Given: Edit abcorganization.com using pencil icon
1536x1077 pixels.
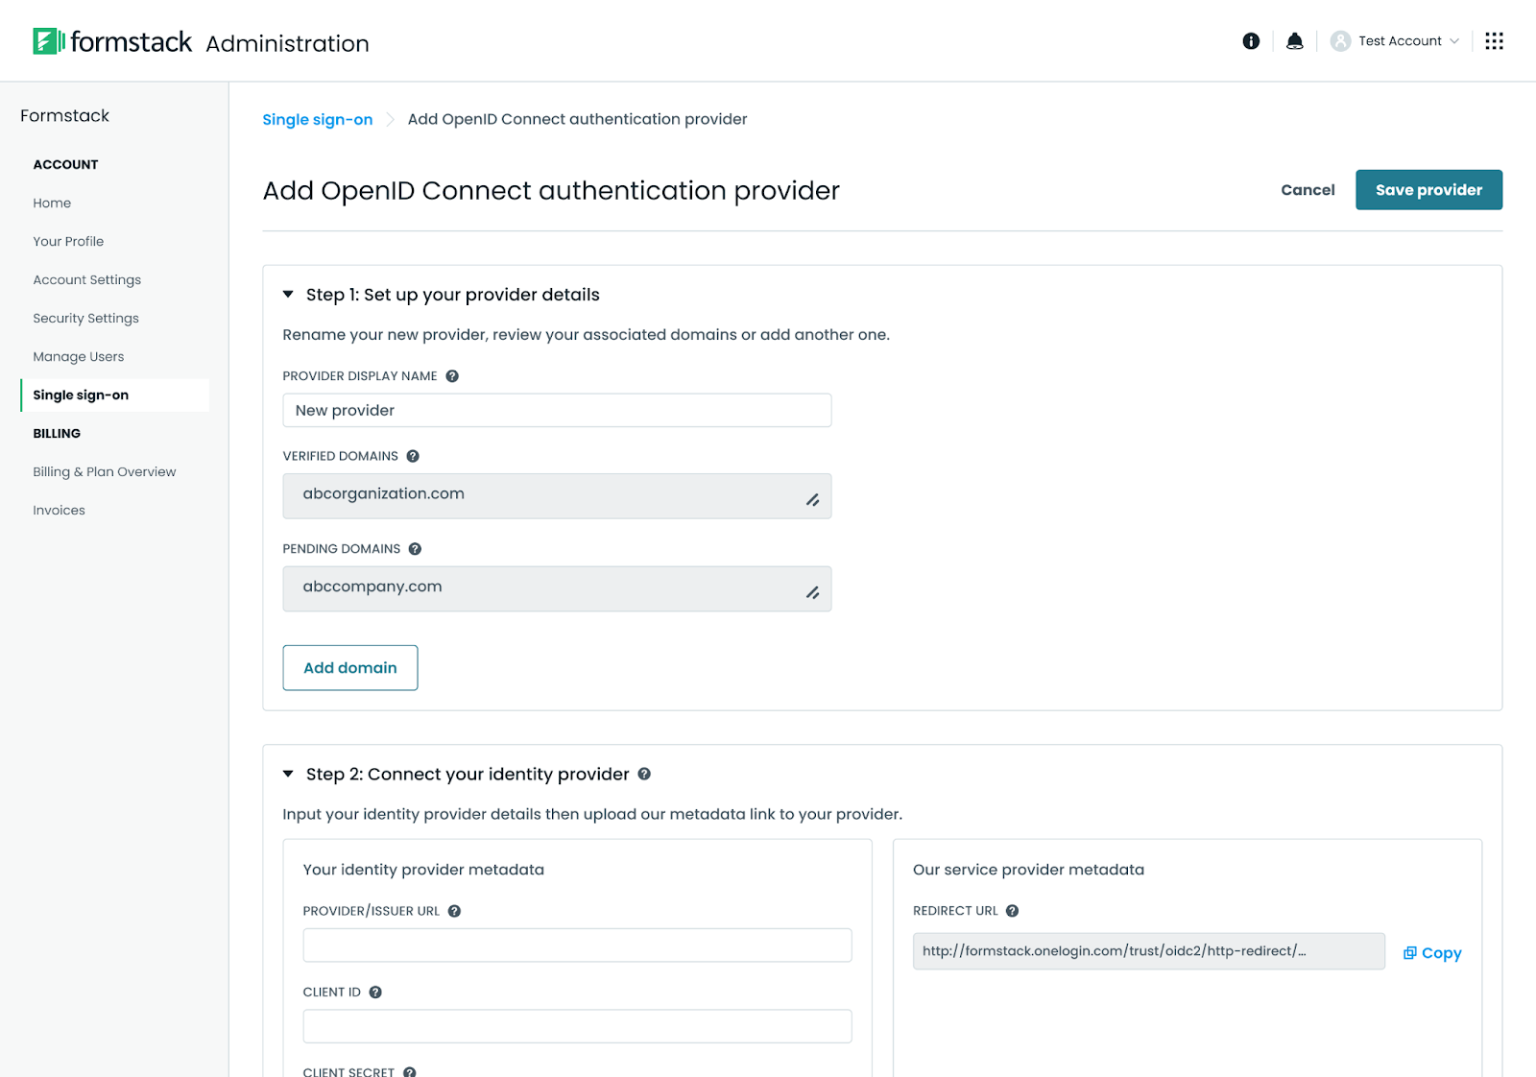Looking at the screenshot, I should (x=812, y=500).
